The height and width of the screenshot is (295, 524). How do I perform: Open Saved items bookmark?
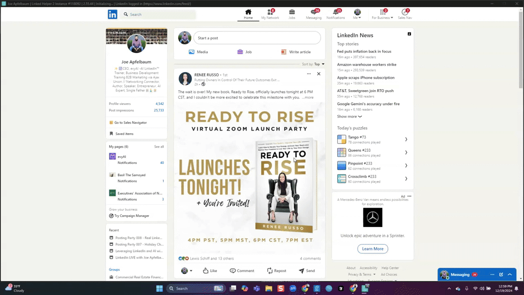pos(121,134)
